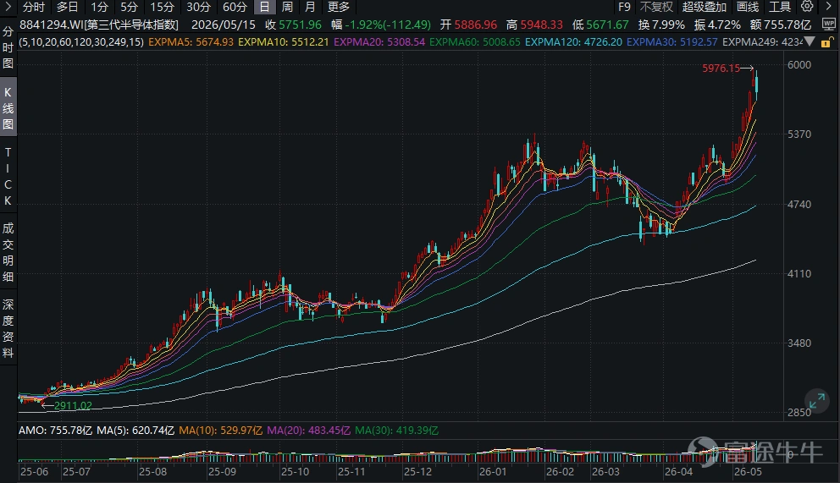Open the 分时图 sidebar tab

[x=8, y=47]
